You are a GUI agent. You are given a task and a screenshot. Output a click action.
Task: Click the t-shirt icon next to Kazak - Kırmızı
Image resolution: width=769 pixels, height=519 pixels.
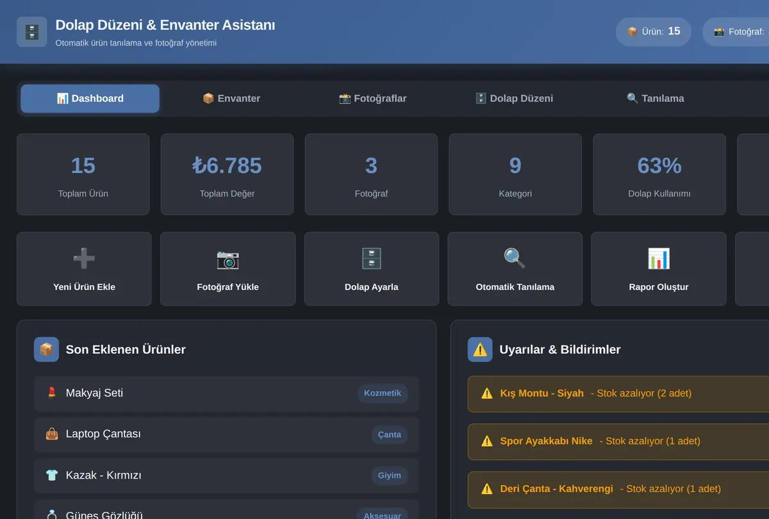pos(52,475)
